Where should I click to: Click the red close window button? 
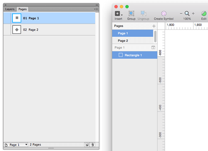pyautogui.click(x=116, y=7)
